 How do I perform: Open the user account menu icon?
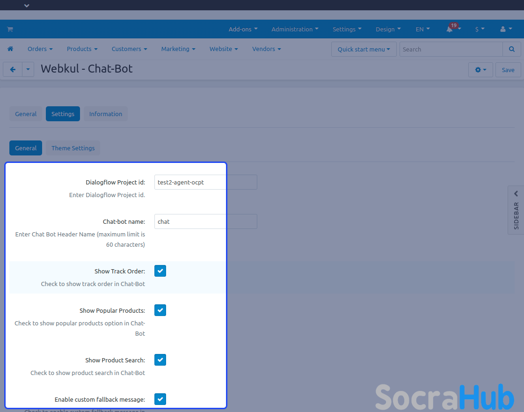tap(506, 29)
